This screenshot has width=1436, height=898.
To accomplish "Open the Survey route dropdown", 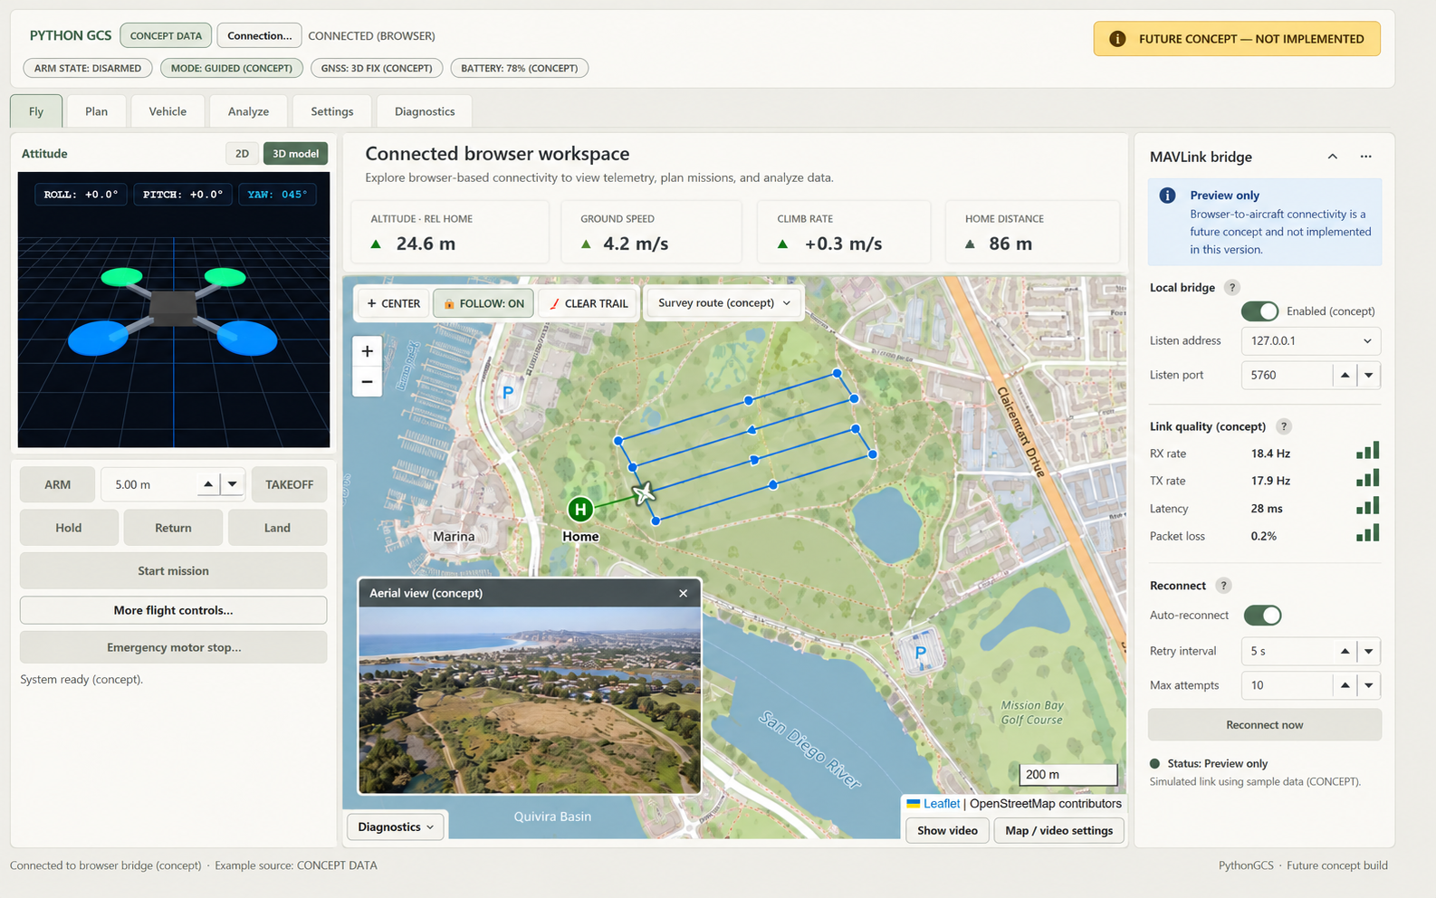I will pyautogui.click(x=723, y=303).
